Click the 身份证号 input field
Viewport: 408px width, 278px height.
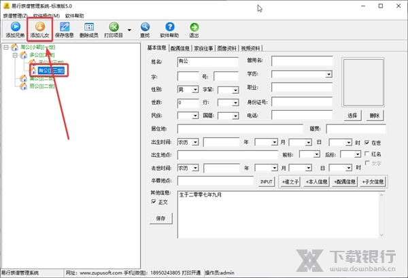click(x=302, y=102)
